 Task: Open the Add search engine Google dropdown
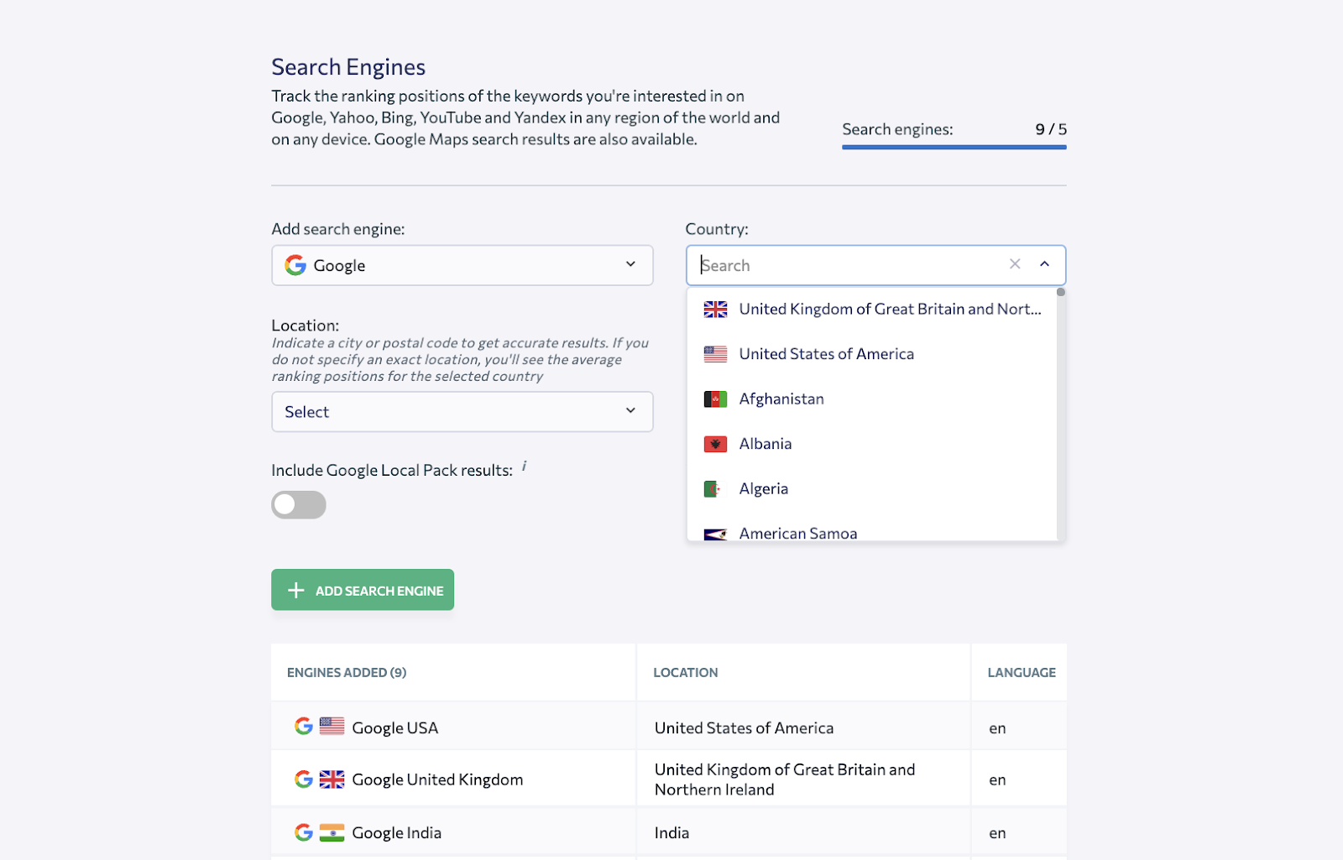(462, 265)
